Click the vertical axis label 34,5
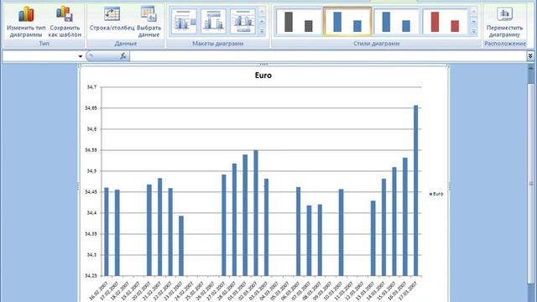 coord(91,171)
